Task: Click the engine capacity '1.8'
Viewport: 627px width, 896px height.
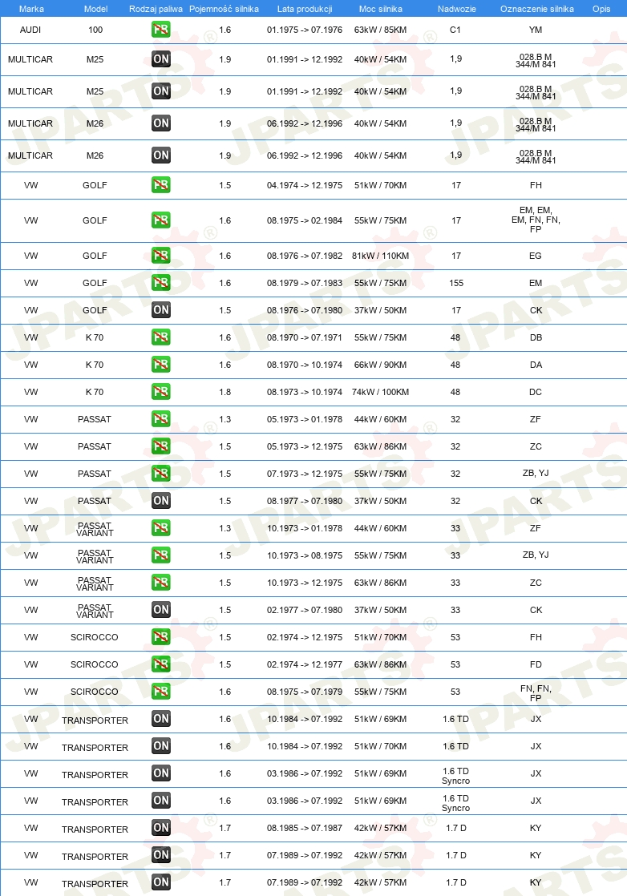Action: tap(225, 392)
